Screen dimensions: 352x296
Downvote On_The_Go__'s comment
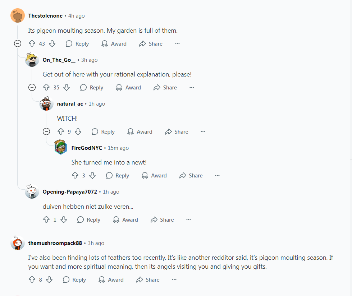coord(67,88)
